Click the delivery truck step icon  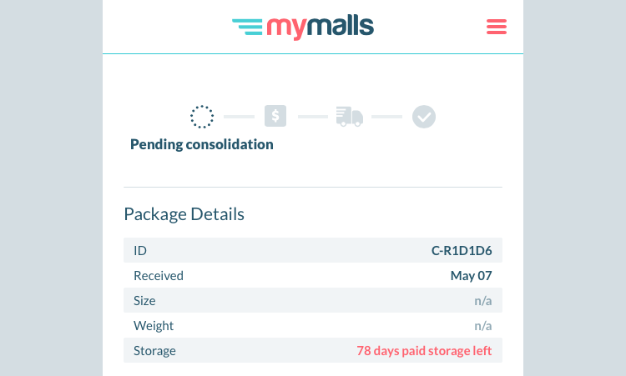click(350, 117)
